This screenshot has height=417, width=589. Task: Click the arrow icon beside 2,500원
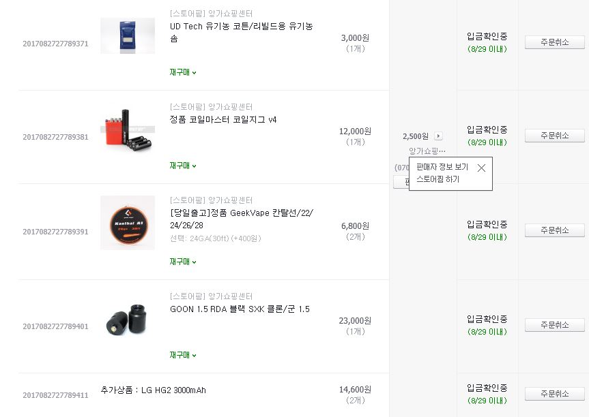[x=438, y=136]
